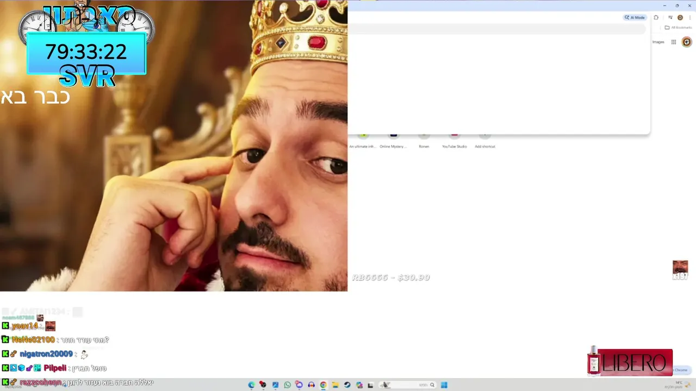The height and width of the screenshot is (391, 696).
Task: Open Google Chrome from the taskbar
Action: [323, 385]
